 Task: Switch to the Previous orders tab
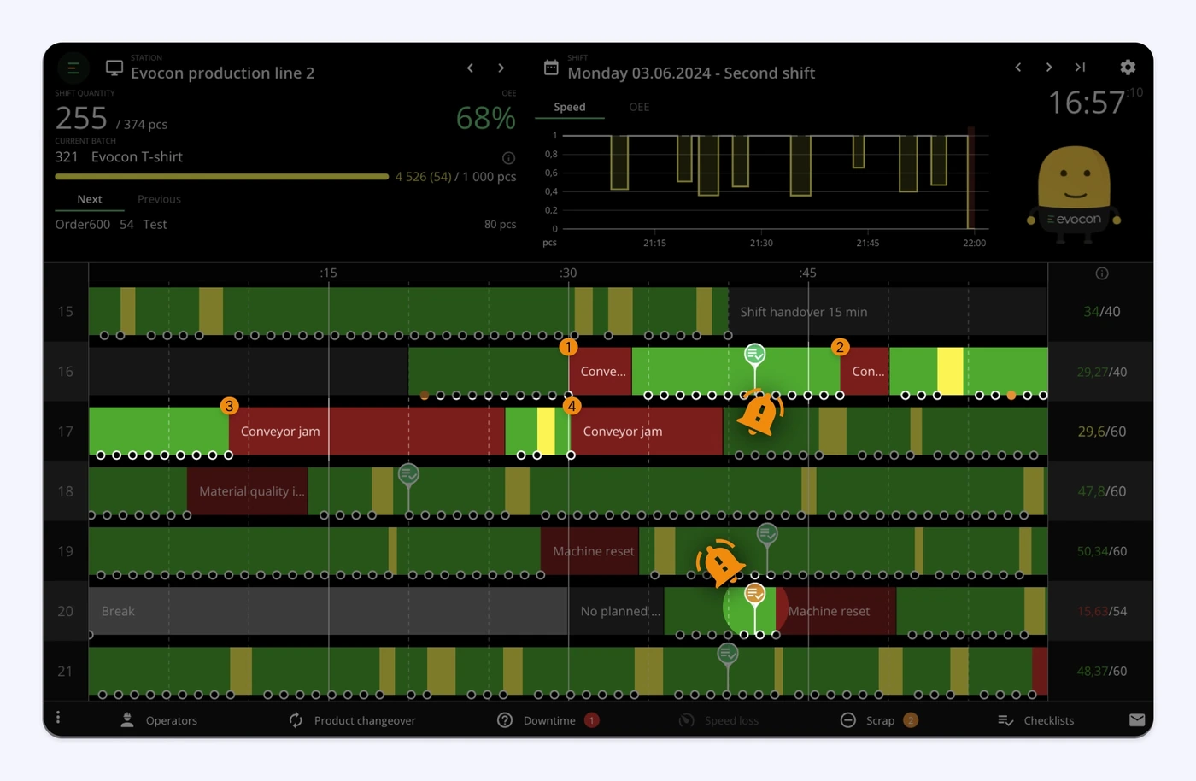pos(159,199)
